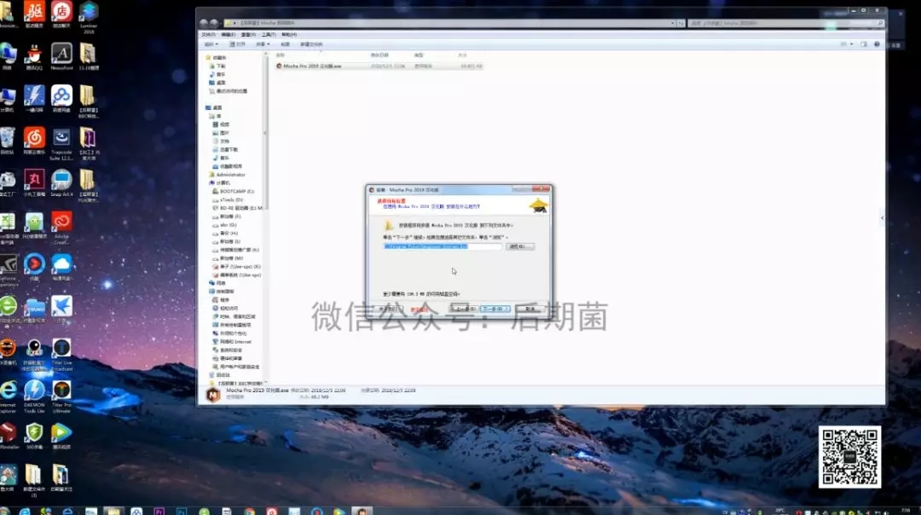This screenshot has height=515, width=921.
Task: Select BOOTCAMP (C:) drive in navigation tree
Action: tap(236, 191)
